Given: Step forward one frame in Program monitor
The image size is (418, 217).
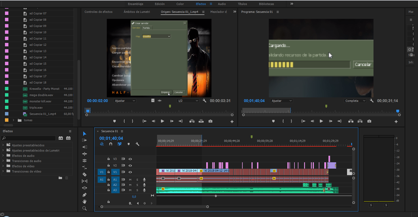Looking at the screenshot, I should click(x=331, y=121).
